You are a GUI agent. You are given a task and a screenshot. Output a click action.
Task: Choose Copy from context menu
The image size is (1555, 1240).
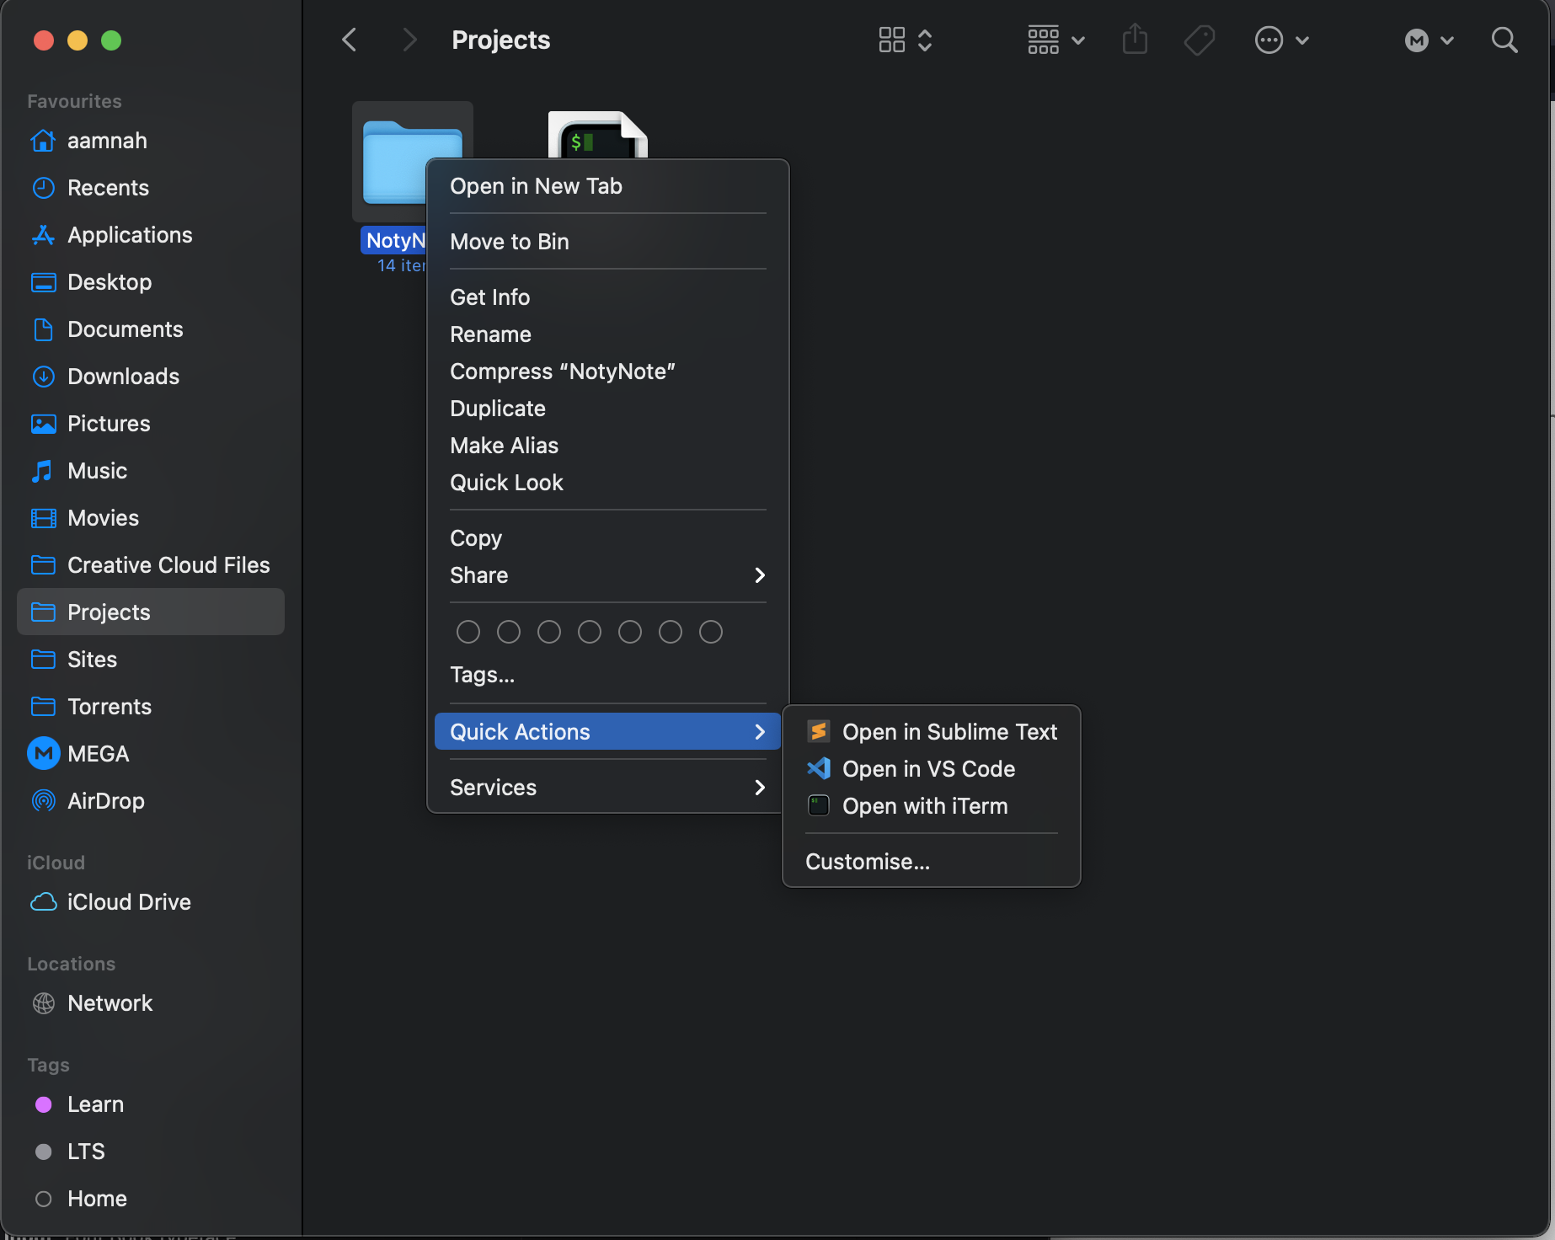[x=607, y=538]
